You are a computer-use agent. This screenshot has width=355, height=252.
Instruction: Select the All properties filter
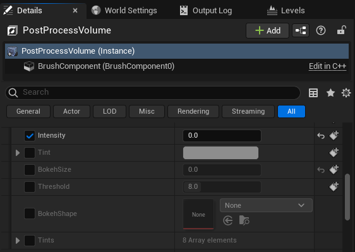click(x=291, y=111)
